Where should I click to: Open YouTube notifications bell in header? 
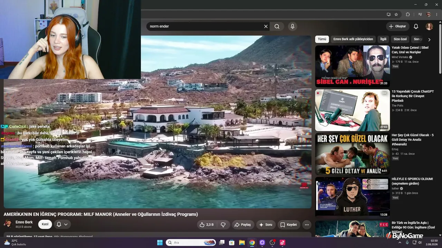416,27
